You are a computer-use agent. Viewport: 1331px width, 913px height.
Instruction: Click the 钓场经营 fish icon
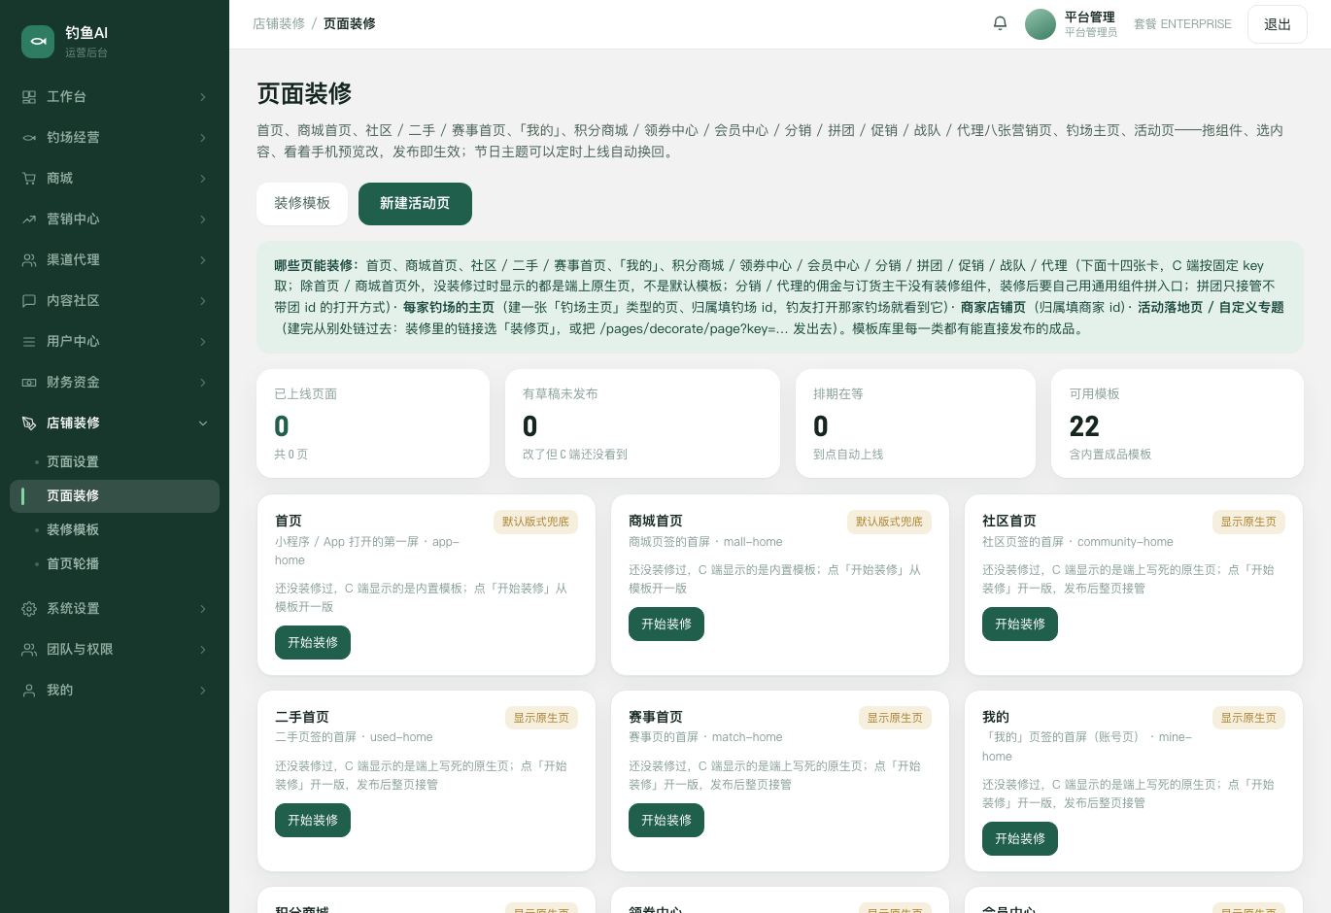point(29,138)
